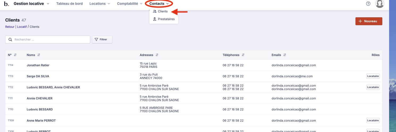Select Clients in the Contacts menu
The width and height of the screenshot is (396, 132).
(162, 11)
